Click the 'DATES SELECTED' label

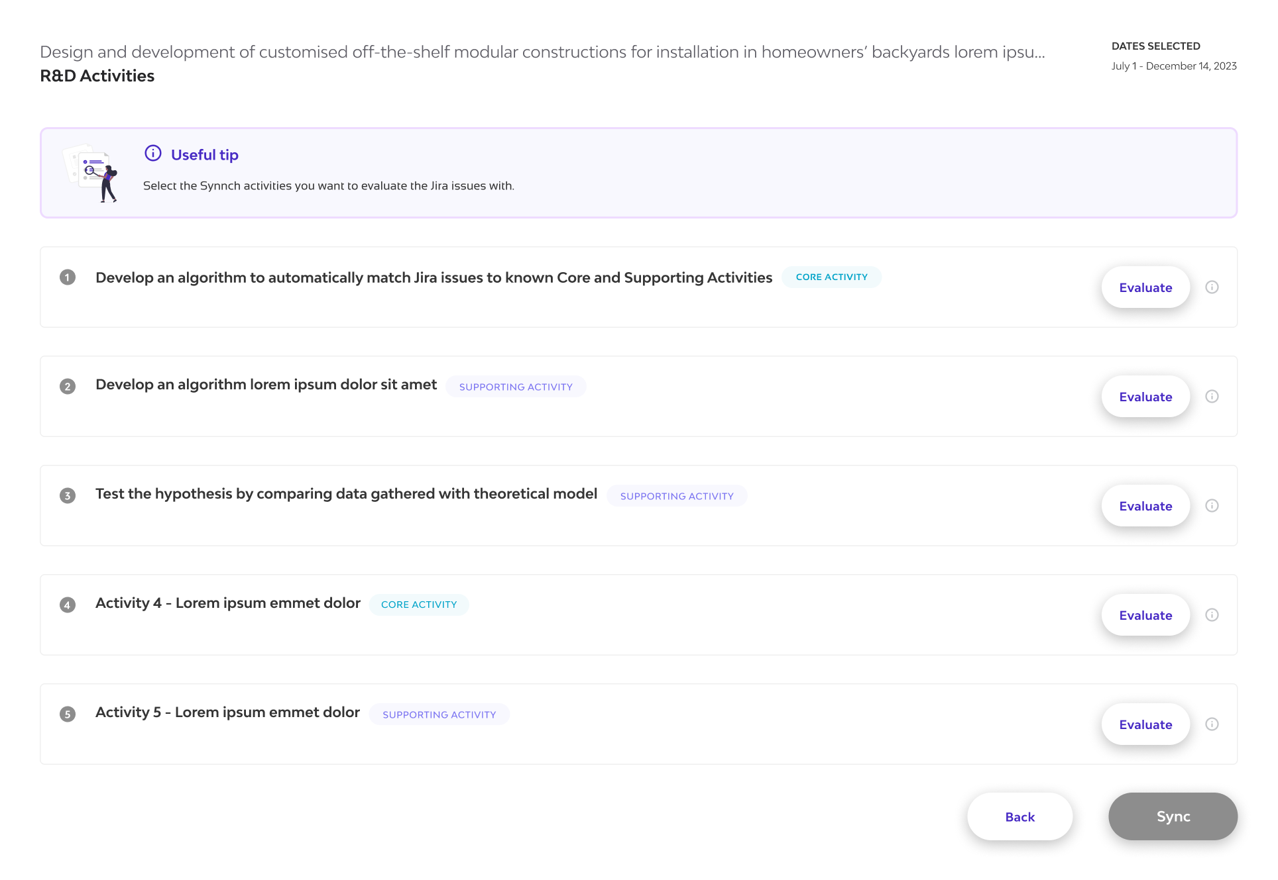coord(1155,46)
